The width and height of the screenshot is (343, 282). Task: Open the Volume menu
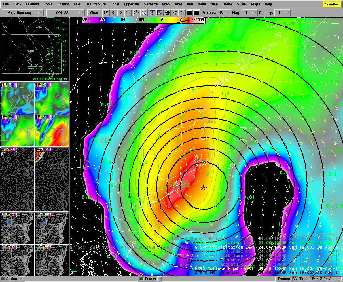(x=63, y=4)
